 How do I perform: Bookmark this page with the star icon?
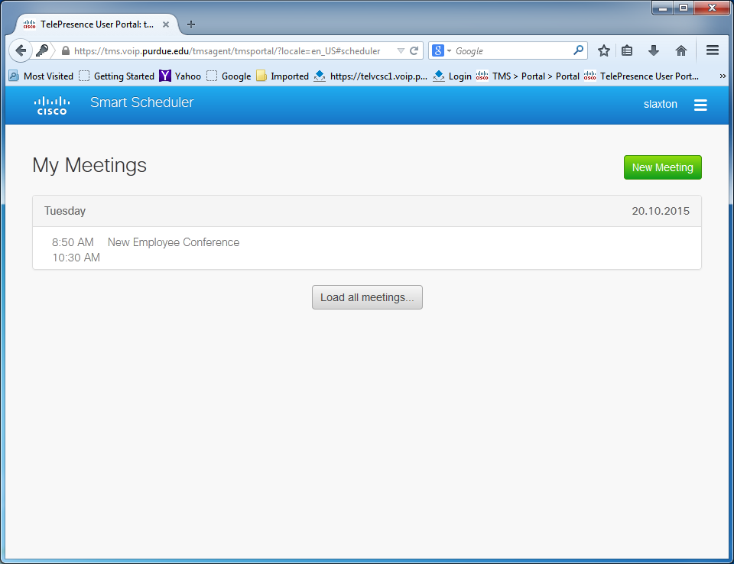point(604,50)
